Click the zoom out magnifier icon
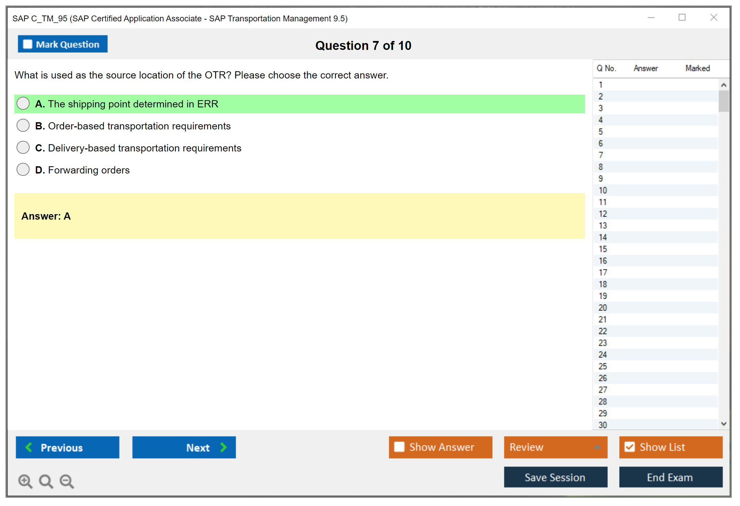The width and height of the screenshot is (740, 506). coord(67,481)
